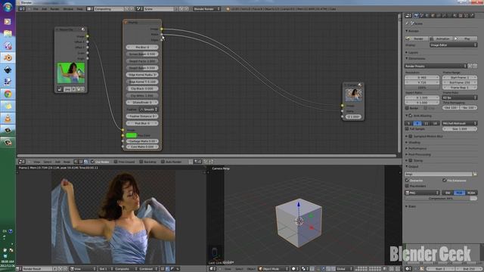This screenshot has height=272, width=484.
Task: Toggle the Overwrite checkbox
Action: click(x=407, y=180)
